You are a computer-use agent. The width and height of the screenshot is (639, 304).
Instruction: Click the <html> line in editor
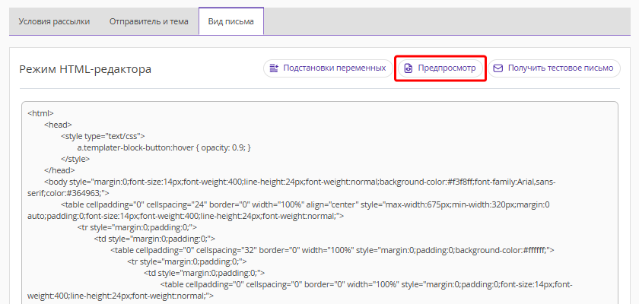tap(41, 113)
